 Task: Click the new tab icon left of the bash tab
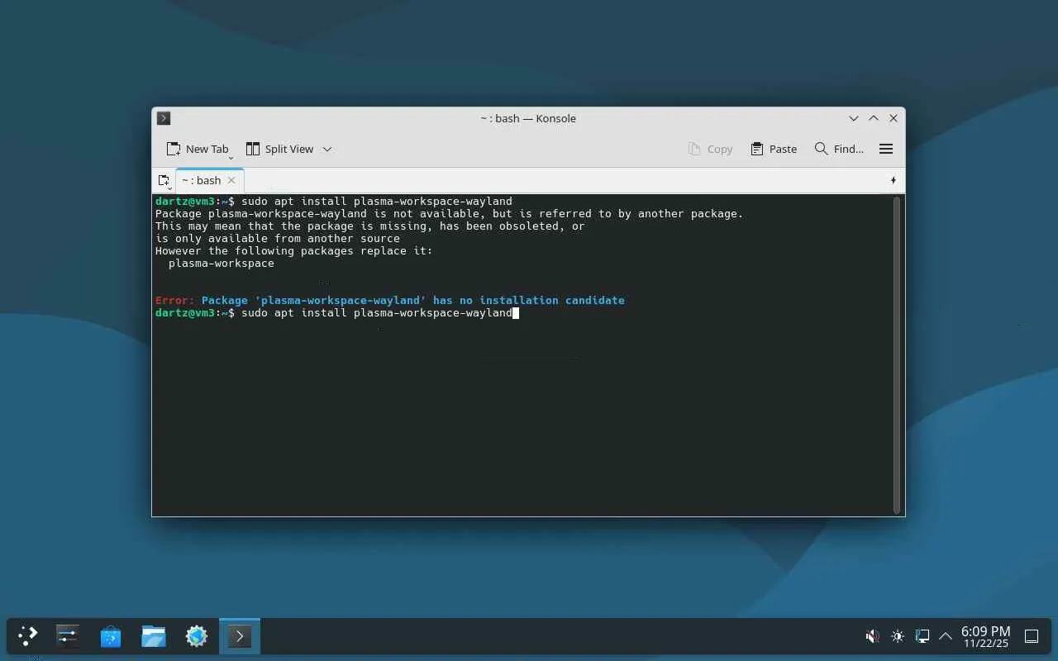point(164,180)
